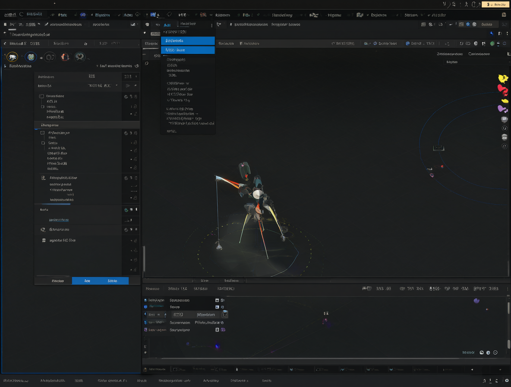Toggle the checkbox on the second timeline row
511x387 pixels.
tap(217, 307)
